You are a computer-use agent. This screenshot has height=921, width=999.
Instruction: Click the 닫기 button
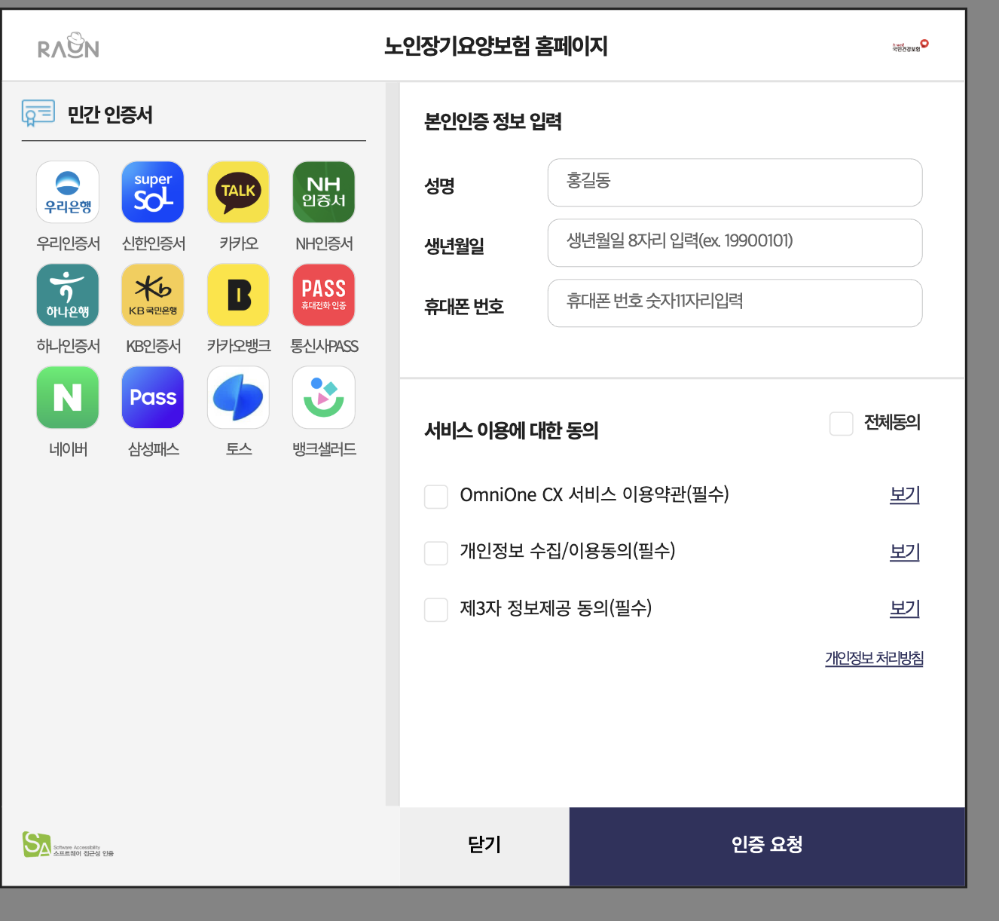[484, 846]
